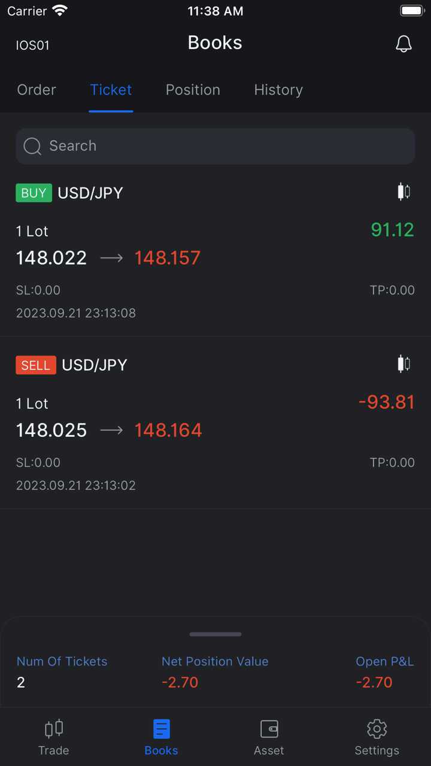Tap the Trade candlestick icon
Viewport: 431px width, 766px height.
coord(54,729)
